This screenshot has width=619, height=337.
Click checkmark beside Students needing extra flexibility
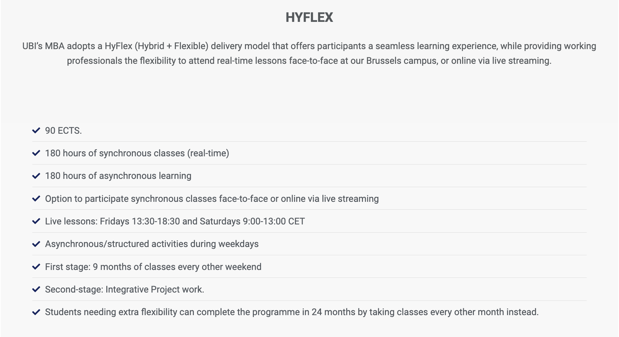pos(36,312)
